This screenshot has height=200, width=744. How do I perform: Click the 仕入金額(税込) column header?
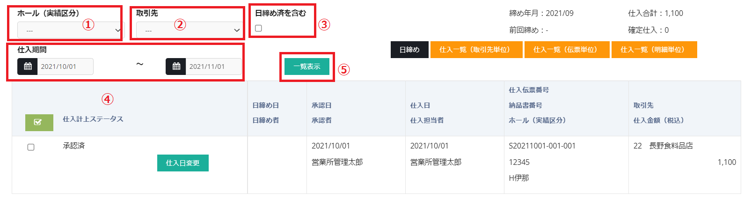(658, 120)
